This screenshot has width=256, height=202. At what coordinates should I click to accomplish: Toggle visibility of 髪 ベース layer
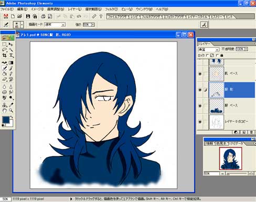tap(200, 106)
